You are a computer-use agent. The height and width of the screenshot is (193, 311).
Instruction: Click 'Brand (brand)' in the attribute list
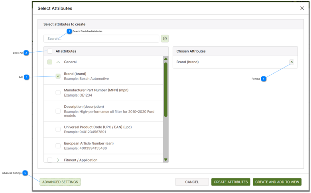click(x=75, y=74)
